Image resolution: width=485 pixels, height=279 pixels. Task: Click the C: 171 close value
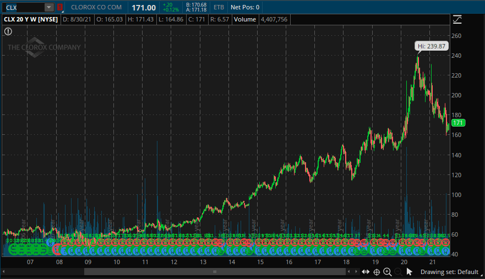(x=197, y=19)
